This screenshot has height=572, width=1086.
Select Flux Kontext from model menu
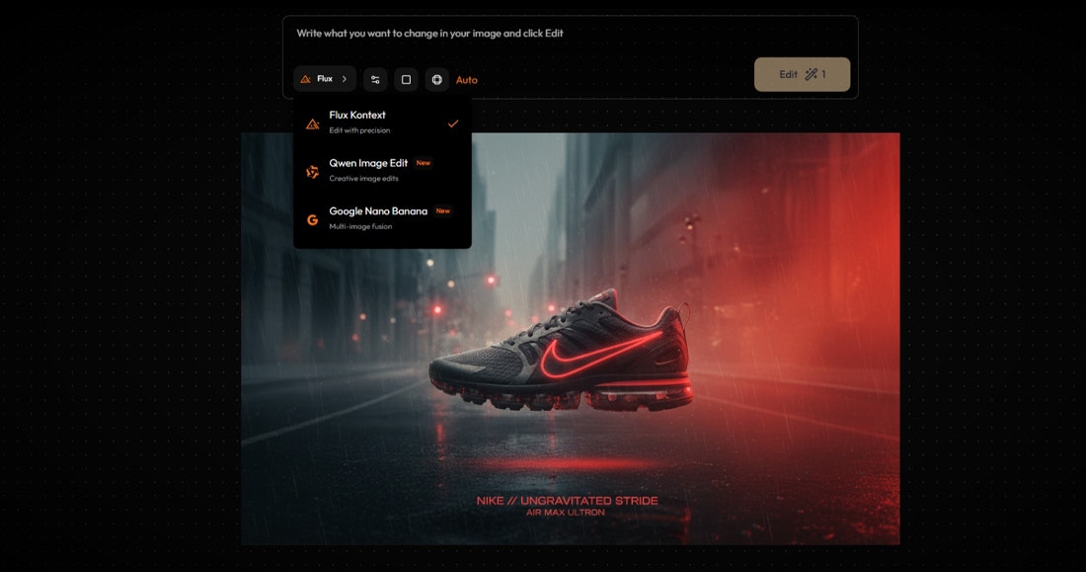[x=382, y=123]
